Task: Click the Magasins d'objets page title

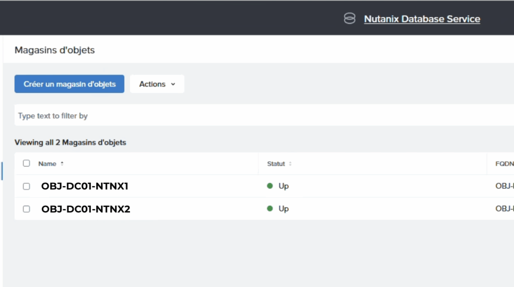Action: pyautogui.click(x=54, y=50)
